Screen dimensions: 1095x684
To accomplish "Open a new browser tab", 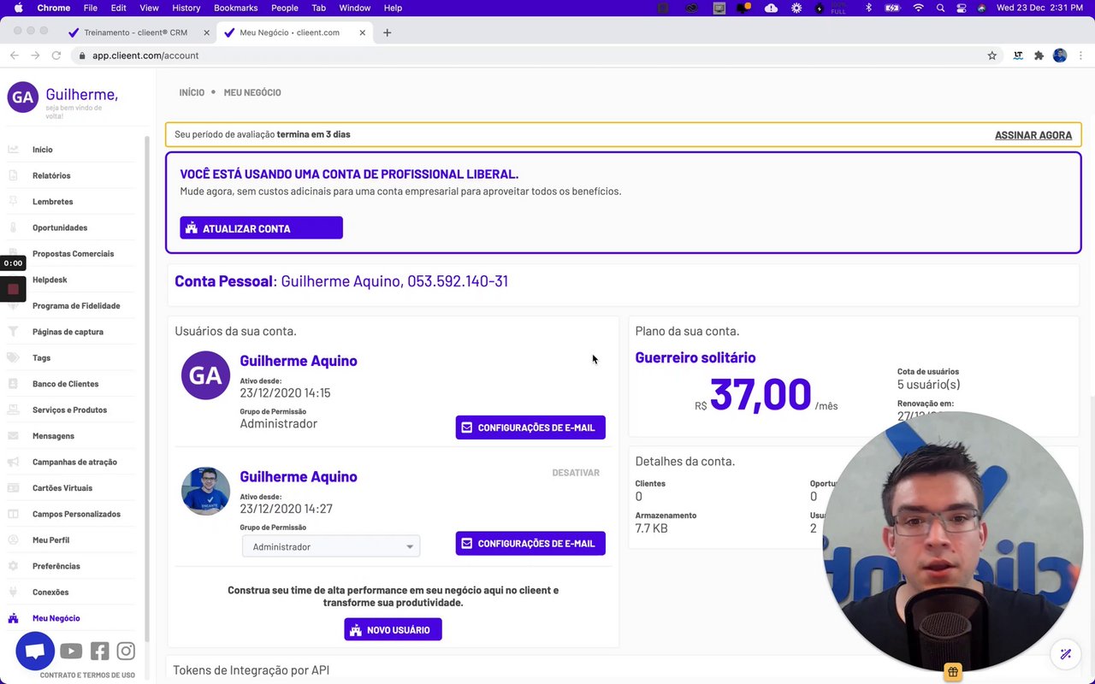I will coord(387,32).
